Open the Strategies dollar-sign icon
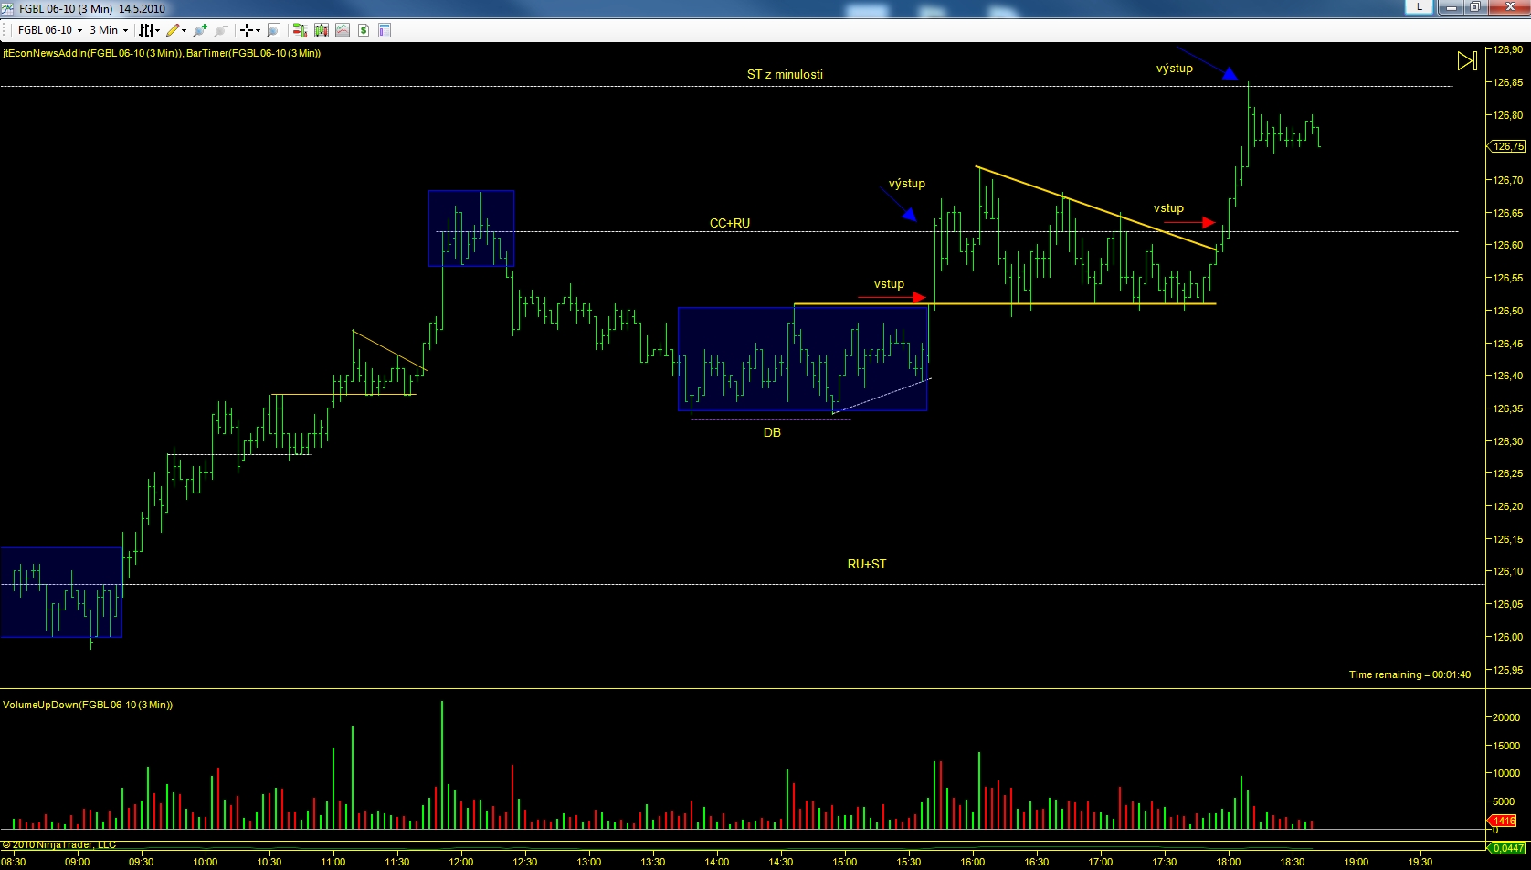Screen dimensions: 1531x870 point(364,30)
